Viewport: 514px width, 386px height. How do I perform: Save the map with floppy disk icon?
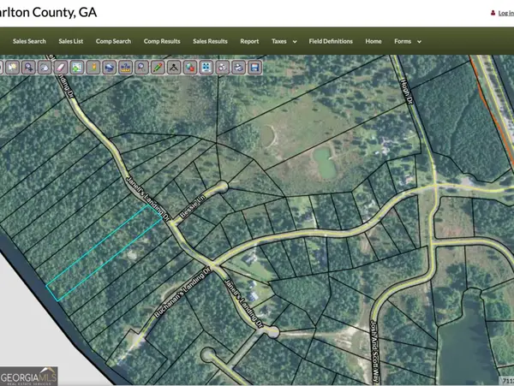(x=254, y=68)
